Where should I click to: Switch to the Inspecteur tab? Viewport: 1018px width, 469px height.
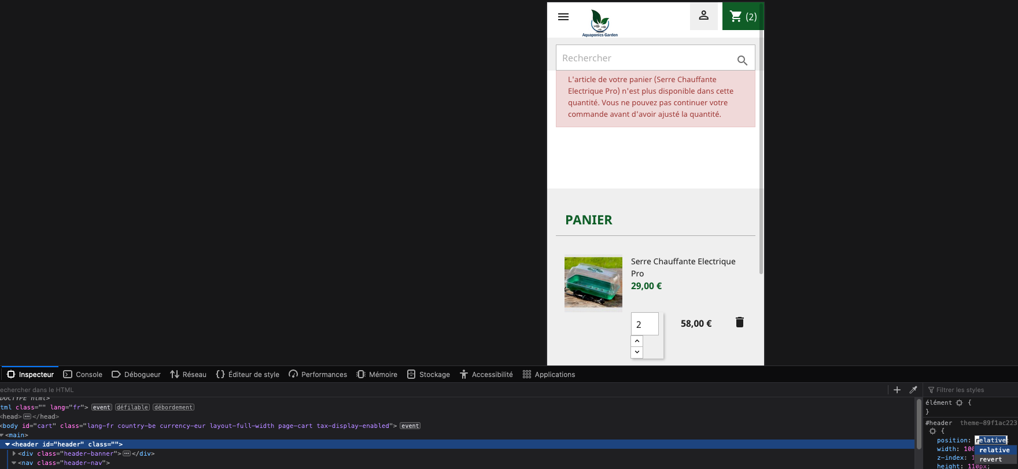[30, 374]
